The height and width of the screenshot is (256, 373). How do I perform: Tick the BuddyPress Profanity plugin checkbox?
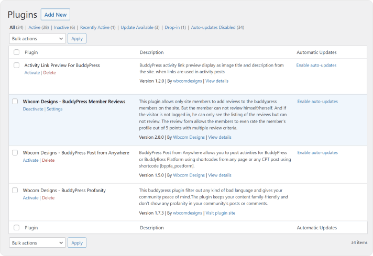tap(15, 190)
